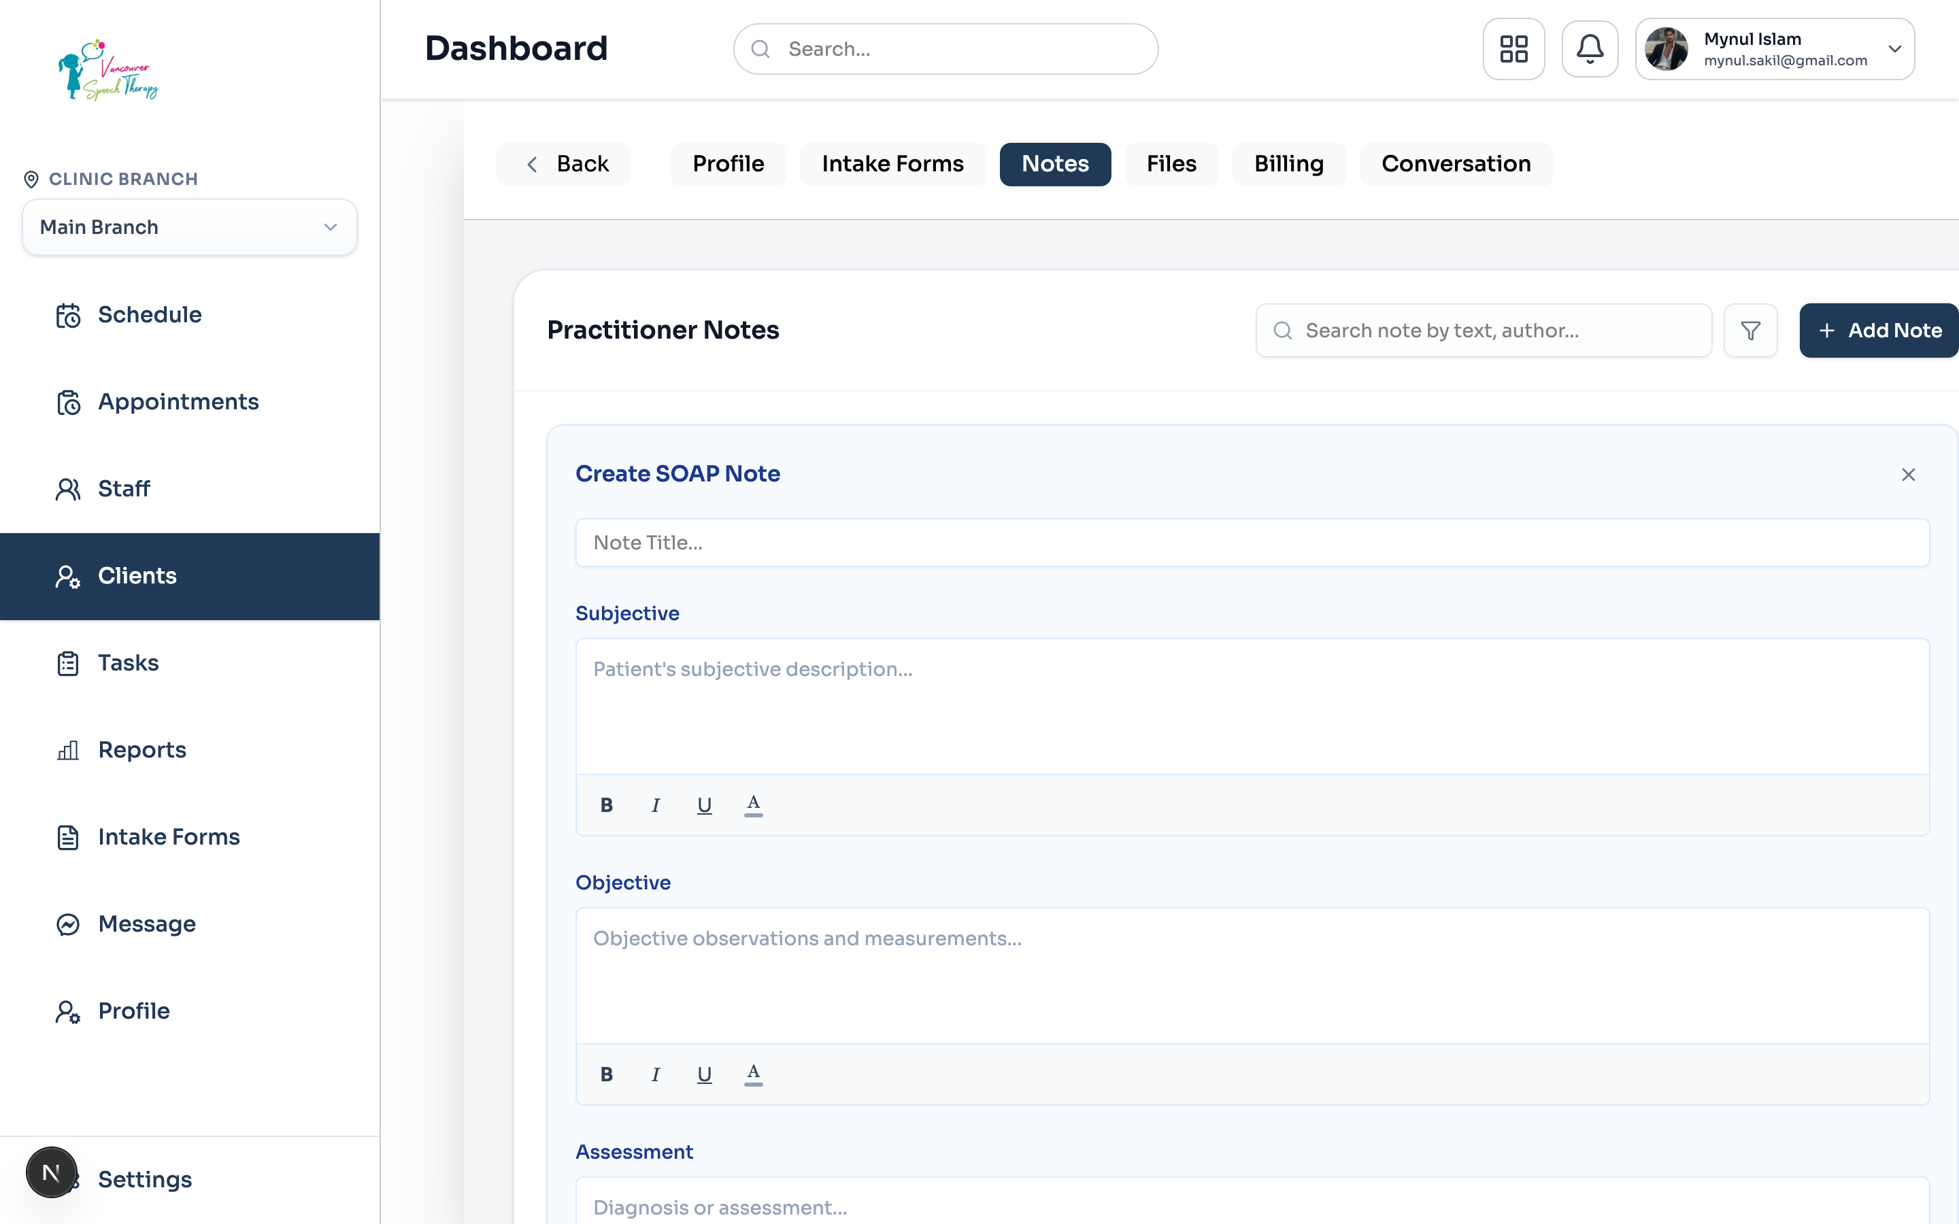
Task: Open Reports in sidebar
Action: [x=189, y=751]
